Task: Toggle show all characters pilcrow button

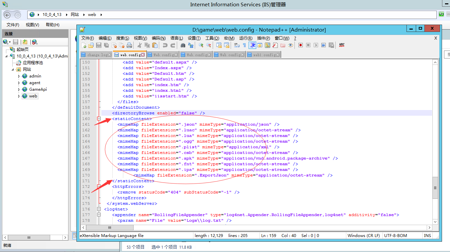Action: pyautogui.click(x=244, y=45)
